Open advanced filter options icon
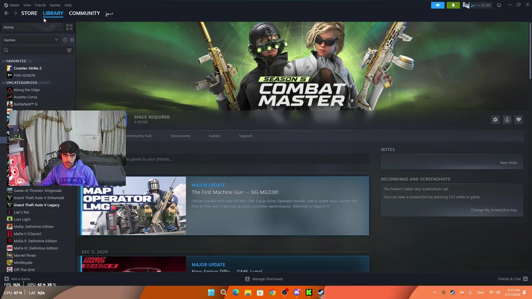Image resolution: width=532 pixels, height=299 pixels. (69, 50)
